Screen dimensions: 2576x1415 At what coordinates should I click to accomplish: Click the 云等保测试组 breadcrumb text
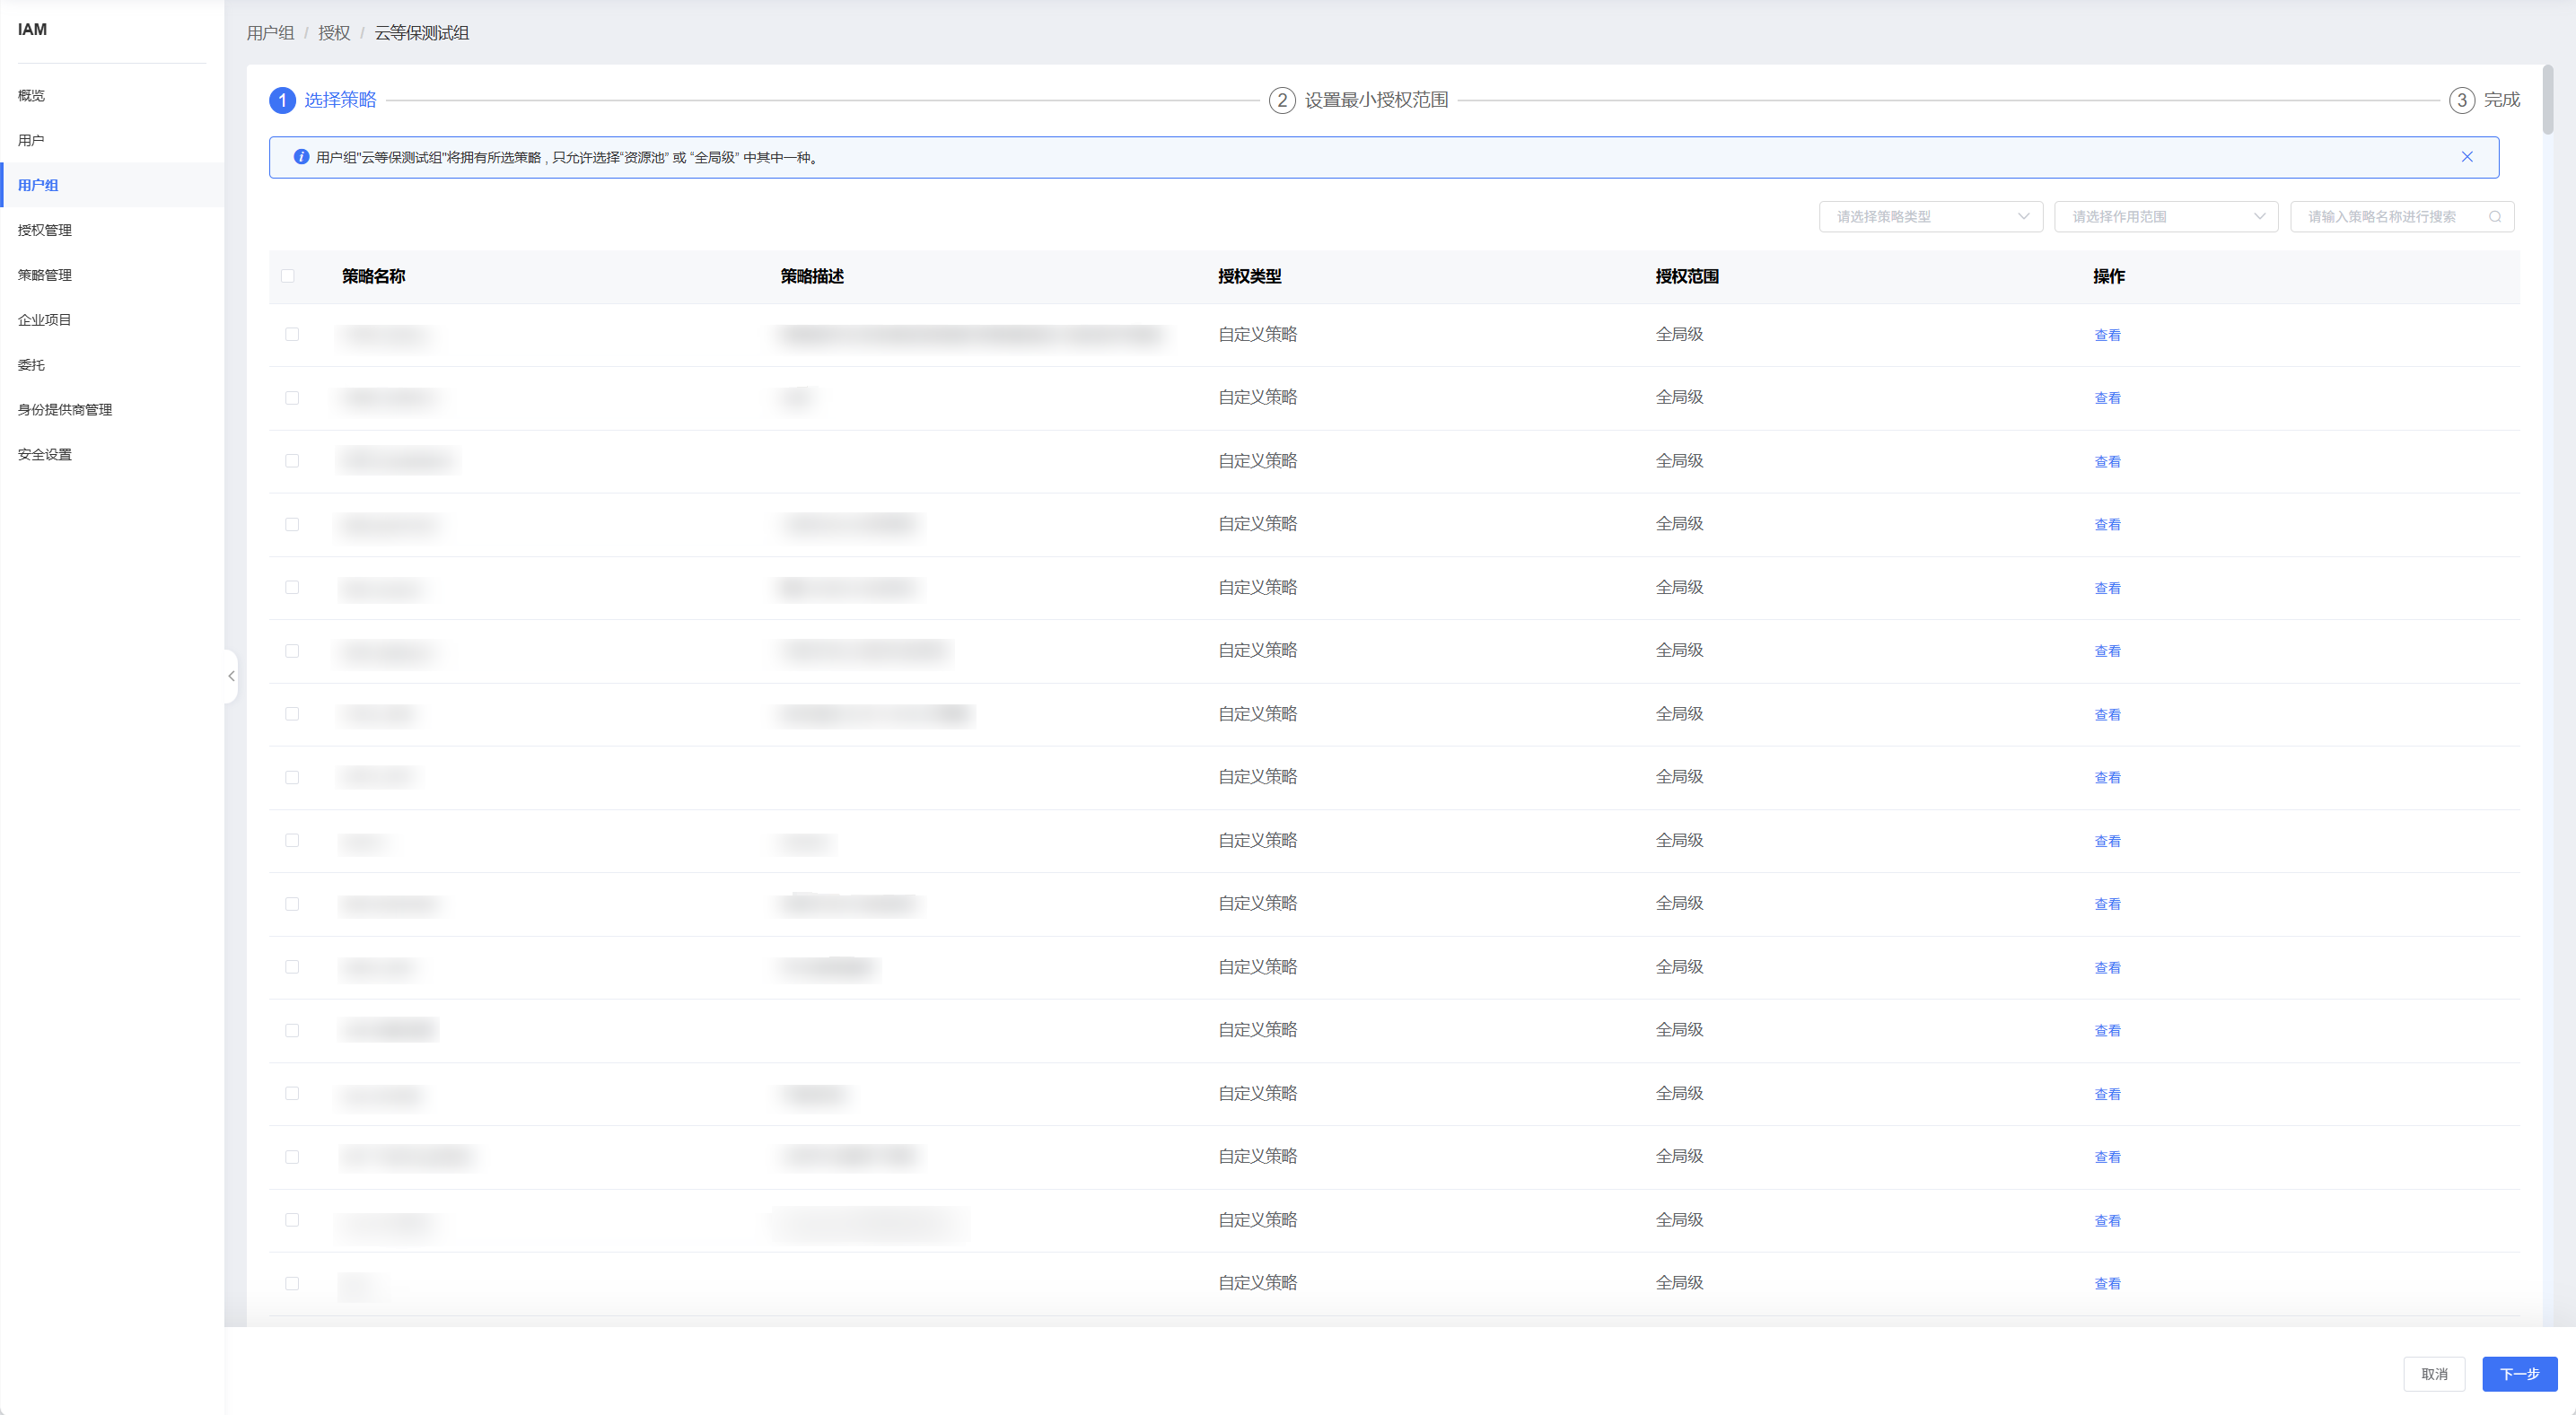click(x=421, y=33)
